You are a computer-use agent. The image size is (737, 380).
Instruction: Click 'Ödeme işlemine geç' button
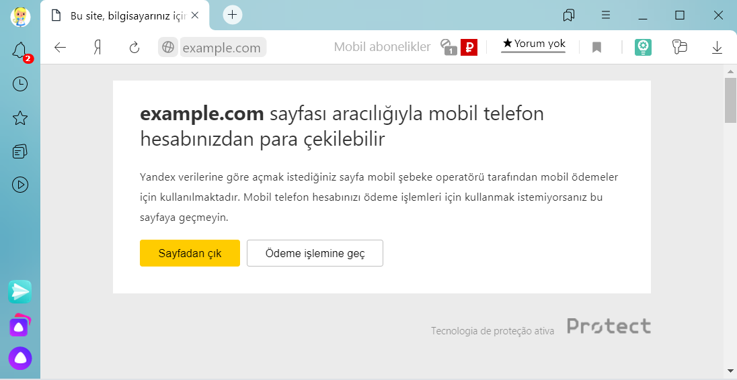pyautogui.click(x=315, y=253)
